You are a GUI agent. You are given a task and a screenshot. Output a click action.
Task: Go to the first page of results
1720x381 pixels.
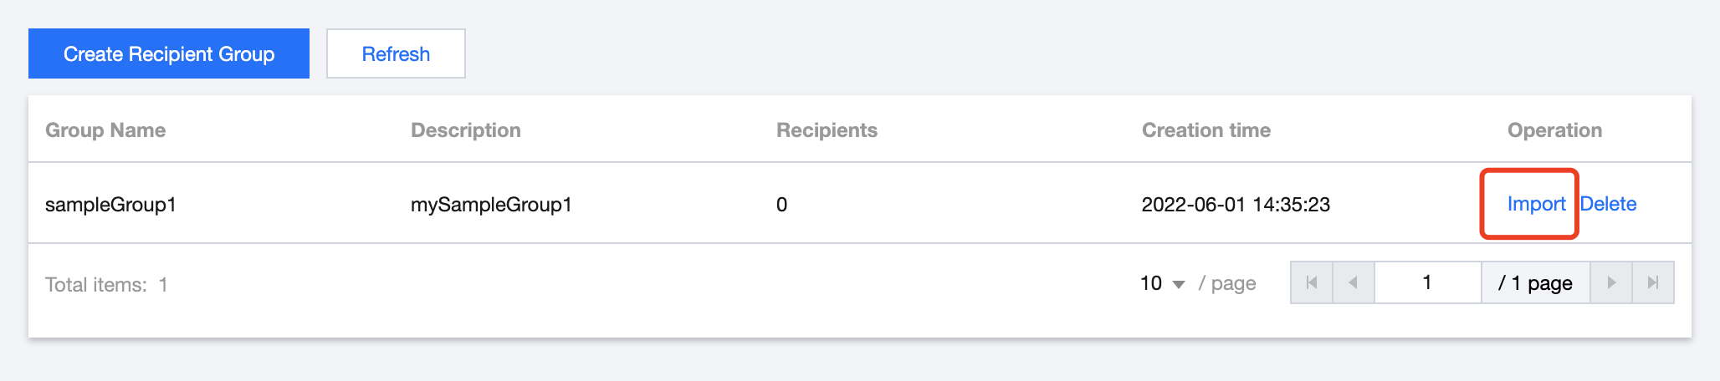click(1312, 283)
